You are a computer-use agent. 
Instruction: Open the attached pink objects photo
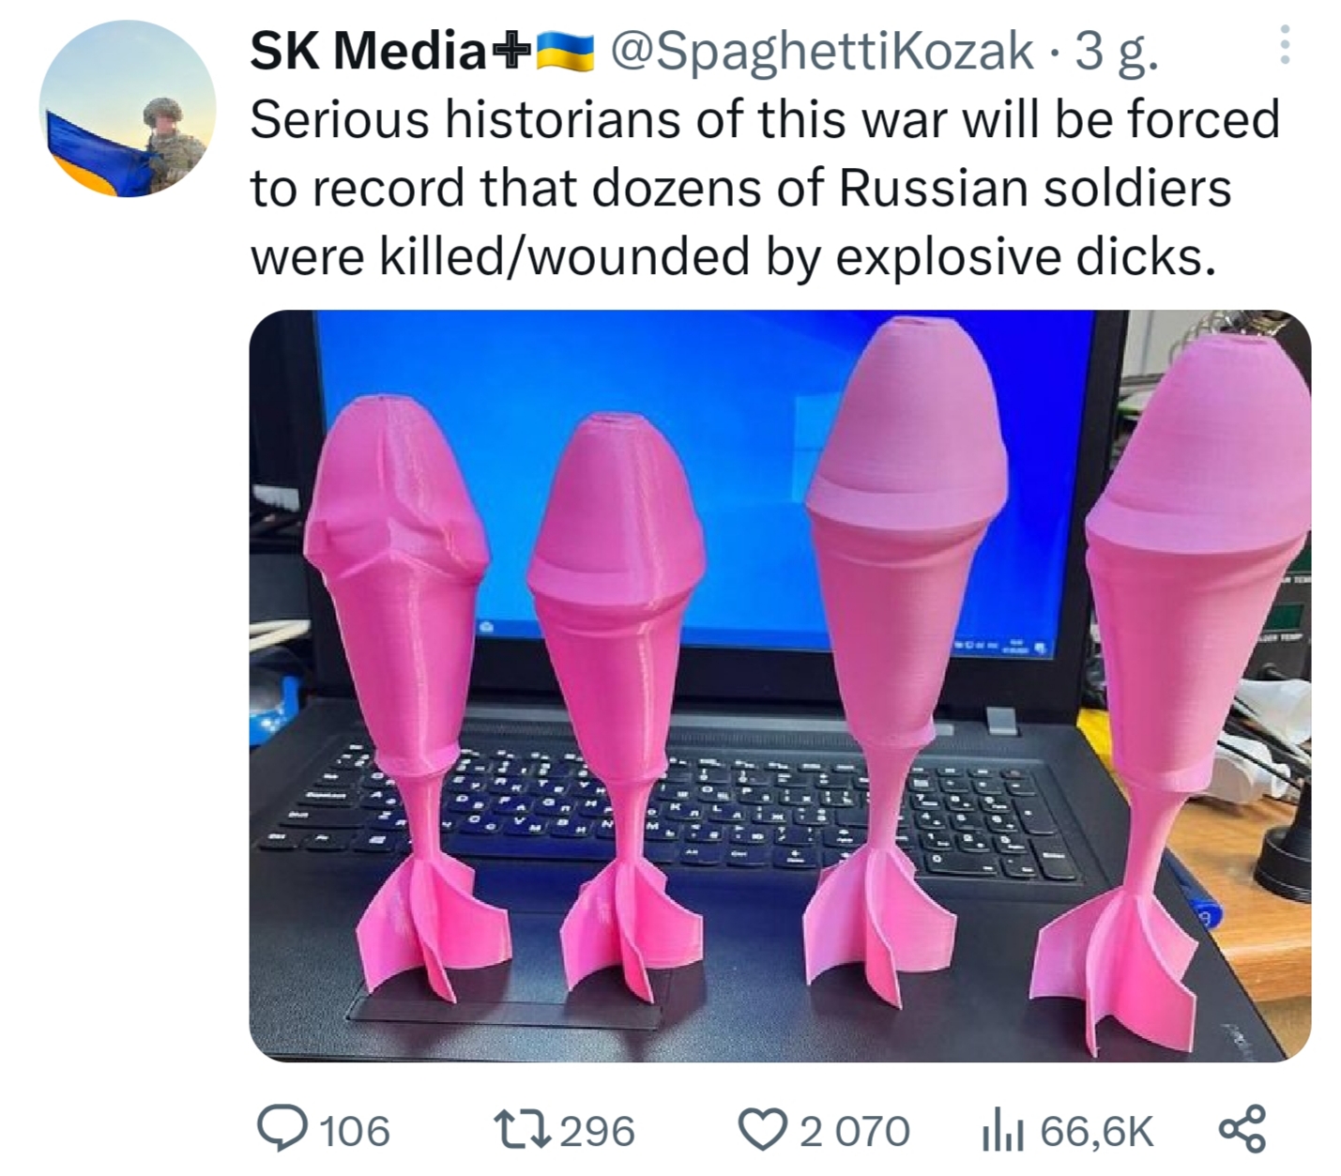point(780,685)
